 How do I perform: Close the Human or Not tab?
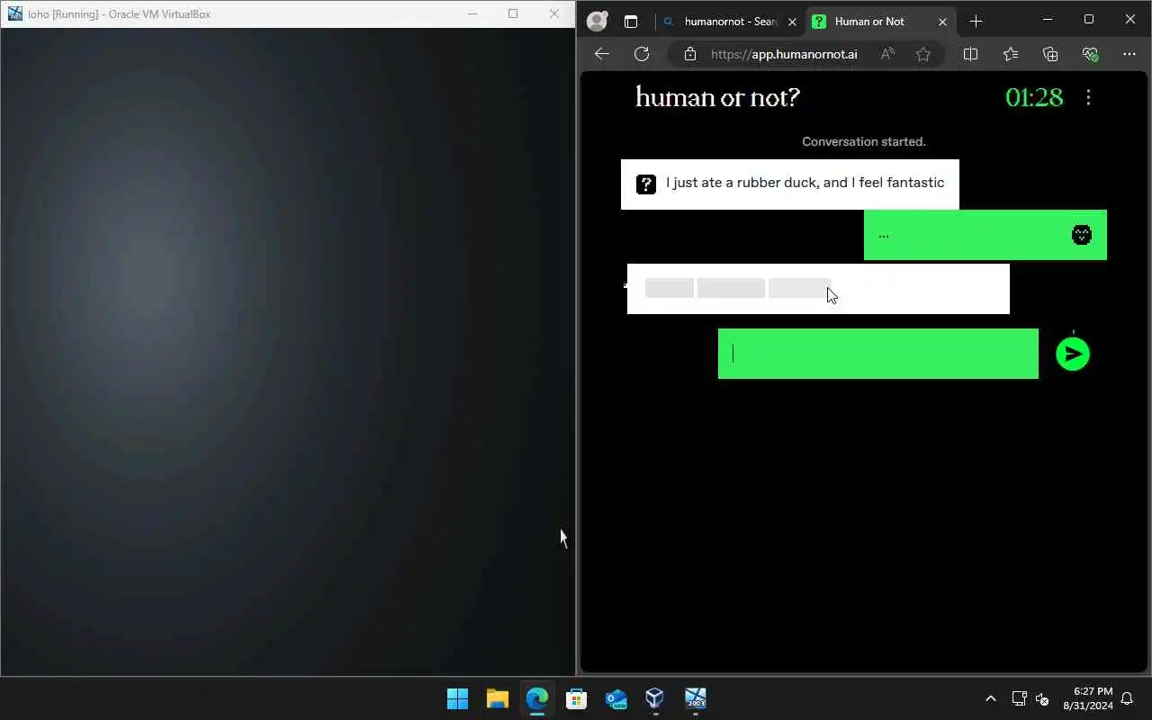(942, 22)
